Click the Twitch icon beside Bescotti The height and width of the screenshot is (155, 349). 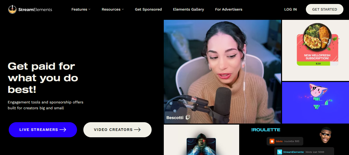(188, 117)
